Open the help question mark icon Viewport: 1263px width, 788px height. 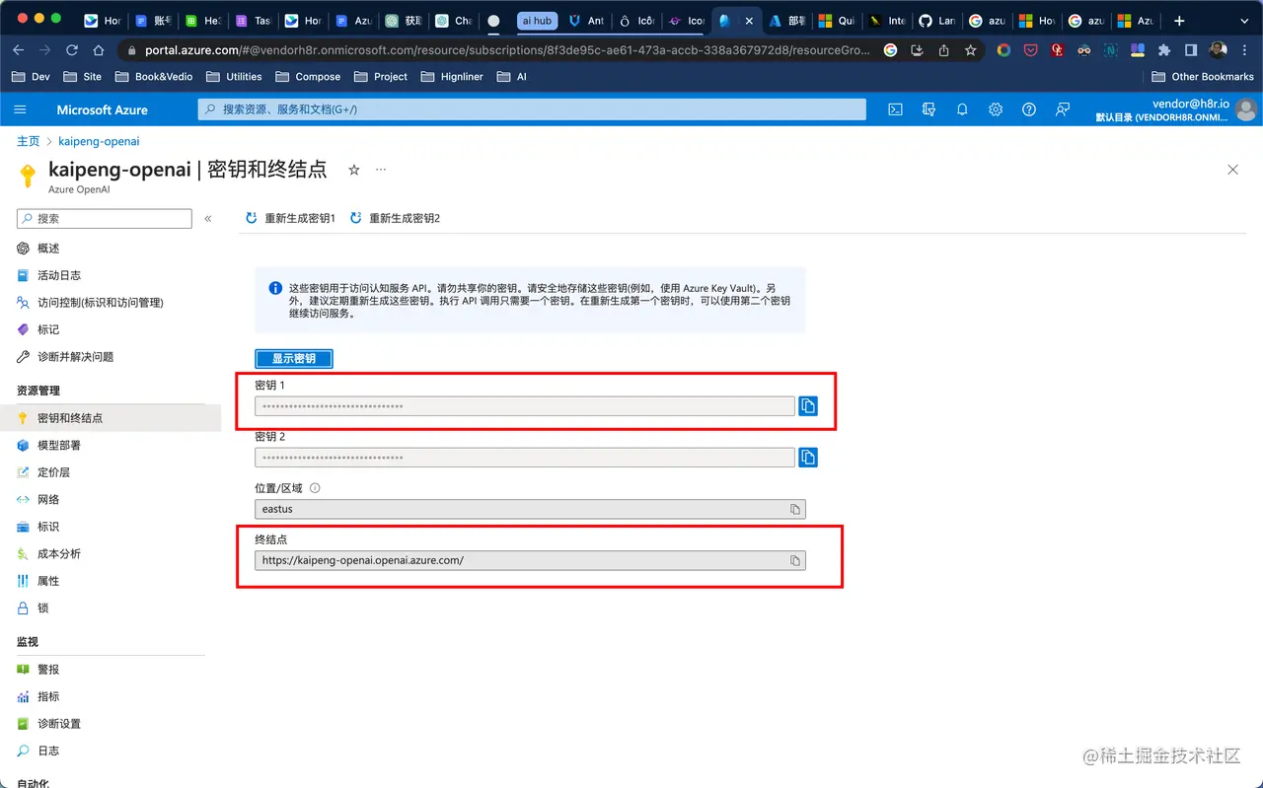(1029, 109)
